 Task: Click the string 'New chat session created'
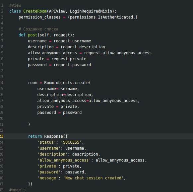pos(93,178)
